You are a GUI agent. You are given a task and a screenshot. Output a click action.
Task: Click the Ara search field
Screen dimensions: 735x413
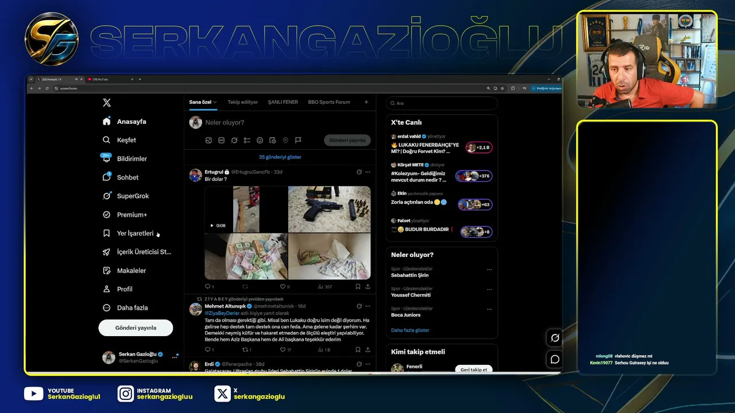coord(442,103)
